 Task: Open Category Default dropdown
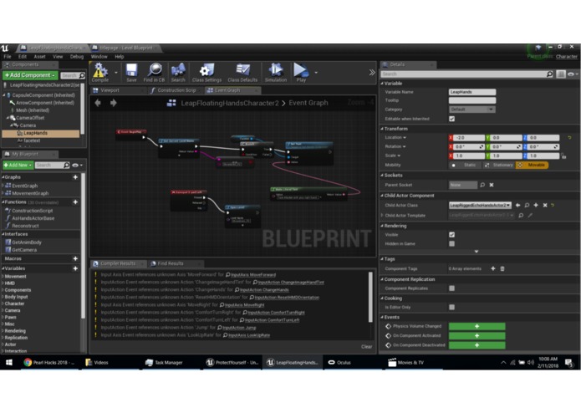tap(472, 110)
